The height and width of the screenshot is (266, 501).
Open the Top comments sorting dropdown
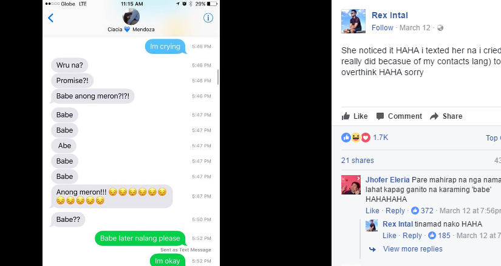[493, 138]
